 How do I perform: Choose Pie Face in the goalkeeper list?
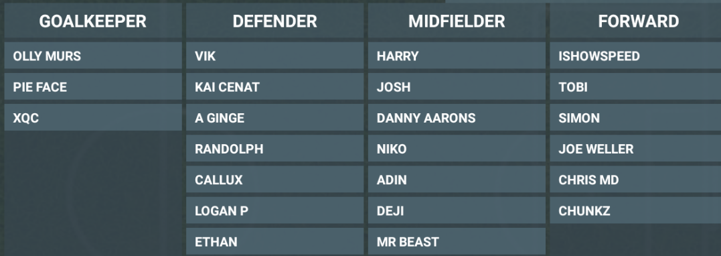click(x=93, y=87)
